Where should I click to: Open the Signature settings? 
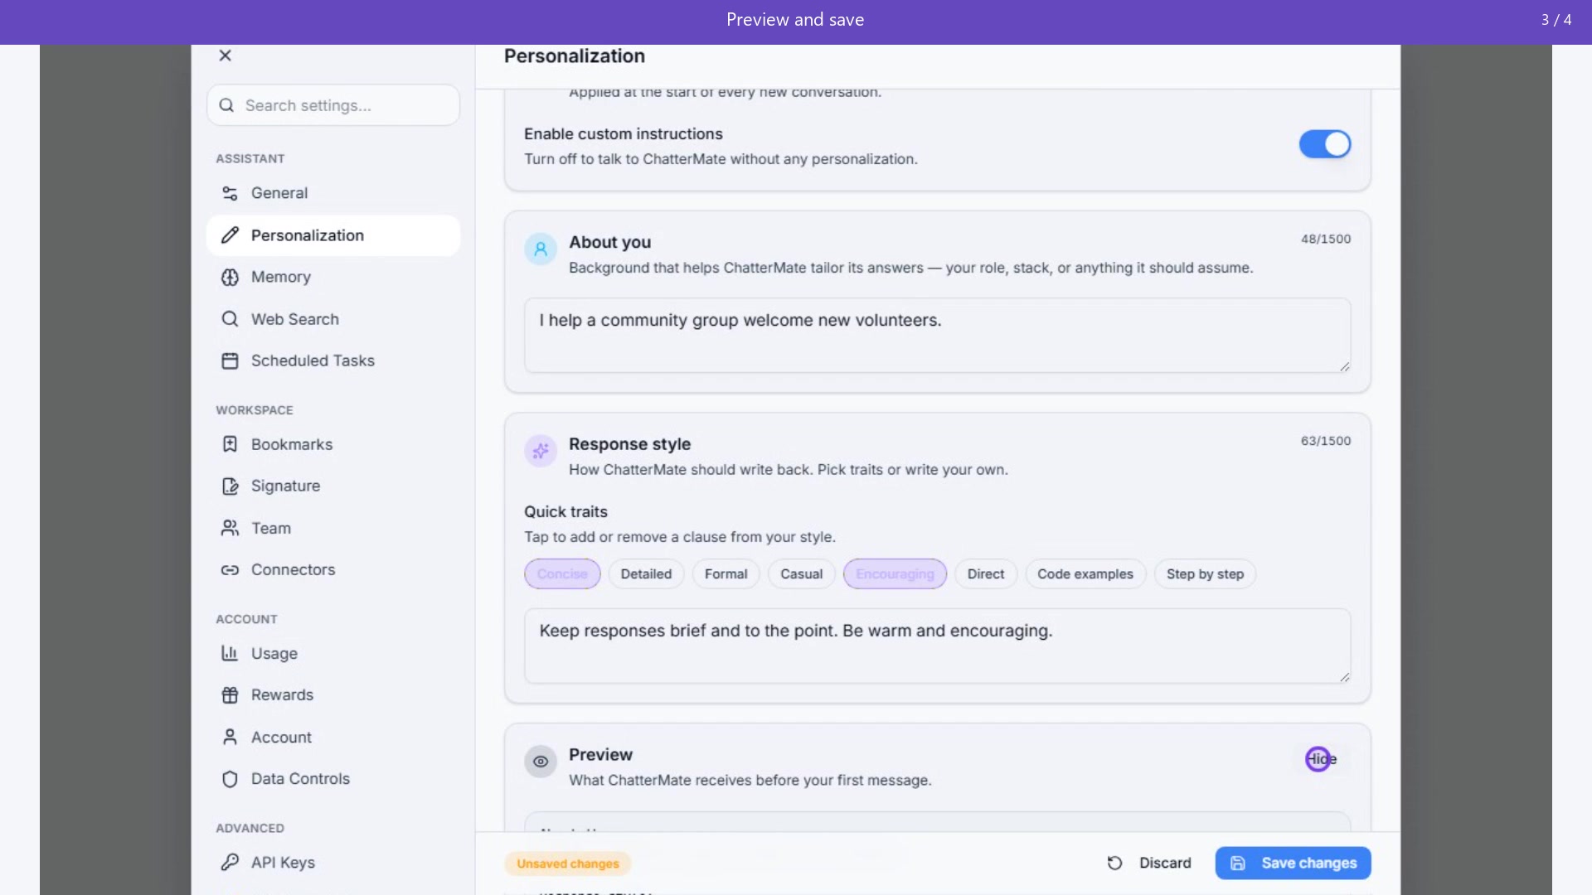(333, 486)
